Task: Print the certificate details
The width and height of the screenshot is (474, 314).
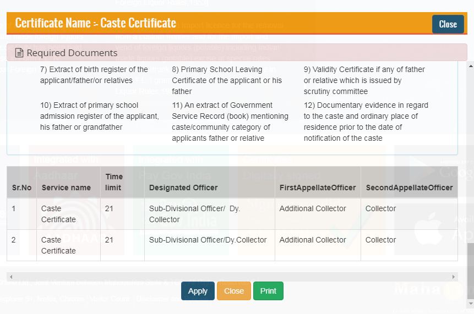Action: (268, 291)
